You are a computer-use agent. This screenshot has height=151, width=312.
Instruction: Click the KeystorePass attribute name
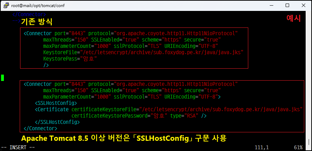coord(60,59)
